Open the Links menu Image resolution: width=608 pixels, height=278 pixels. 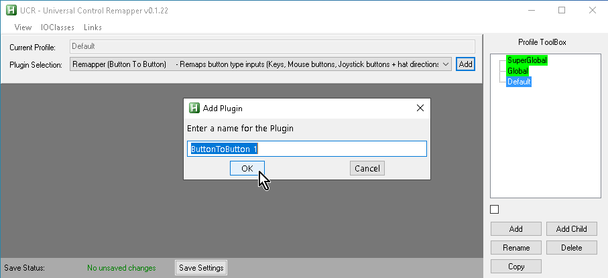93,27
